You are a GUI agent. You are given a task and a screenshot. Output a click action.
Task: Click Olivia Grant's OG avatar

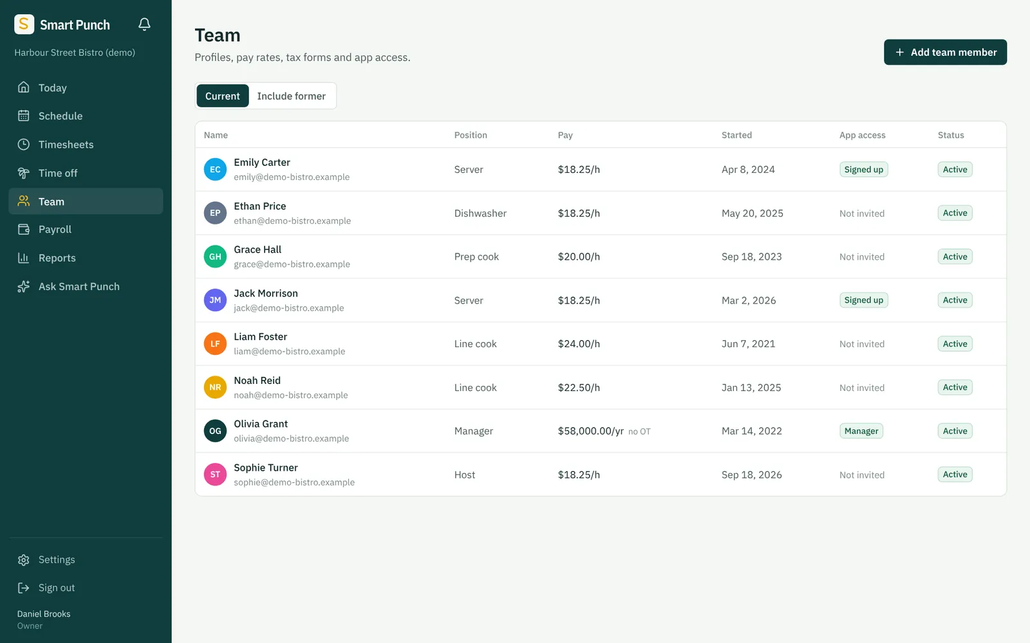[x=215, y=431]
